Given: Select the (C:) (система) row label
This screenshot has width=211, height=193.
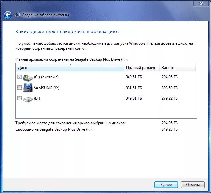Looking at the screenshot, I should click(46, 77).
